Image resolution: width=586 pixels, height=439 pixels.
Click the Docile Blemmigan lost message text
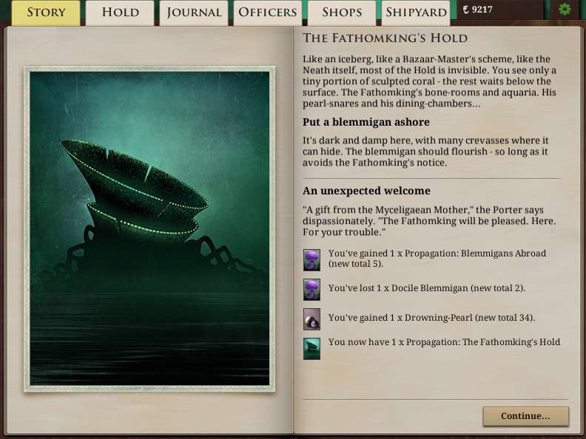pyautogui.click(x=427, y=288)
